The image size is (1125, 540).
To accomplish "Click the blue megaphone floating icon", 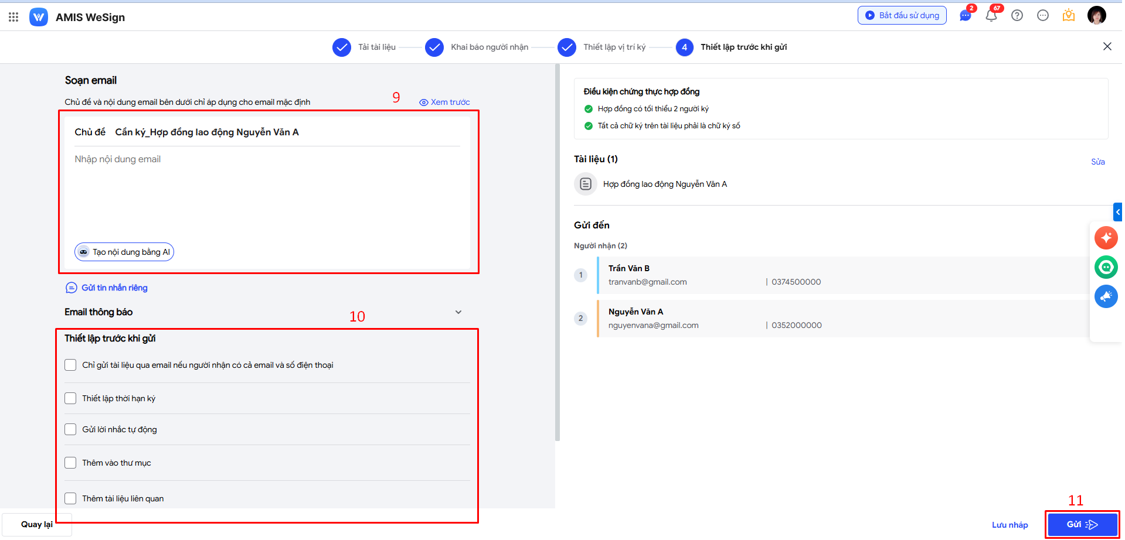I will pos(1106,296).
